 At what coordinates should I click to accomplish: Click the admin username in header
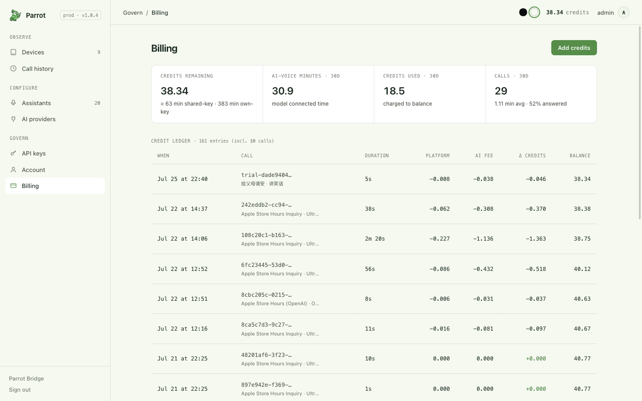605,12
